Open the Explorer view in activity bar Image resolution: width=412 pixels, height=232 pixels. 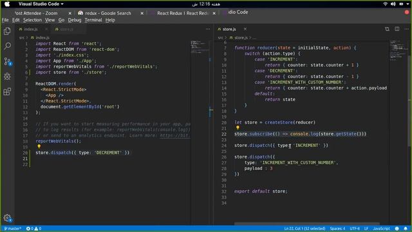[7, 31]
